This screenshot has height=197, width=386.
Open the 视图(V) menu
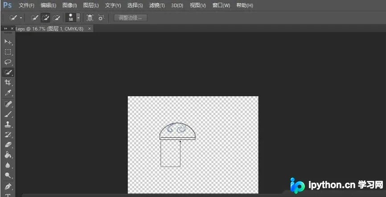pyautogui.click(x=197, y=5)
